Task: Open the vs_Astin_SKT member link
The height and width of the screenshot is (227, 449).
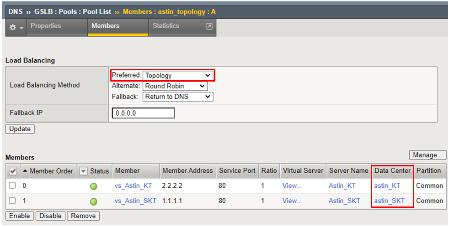Action: pos(135,201)
